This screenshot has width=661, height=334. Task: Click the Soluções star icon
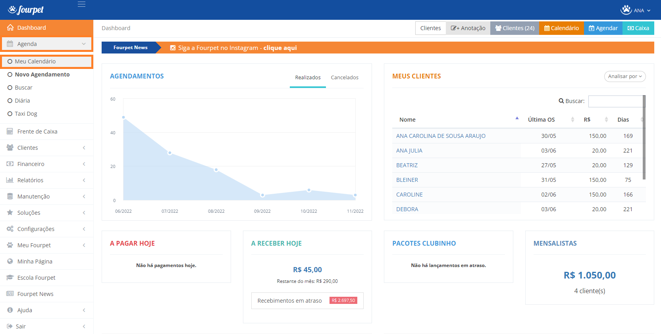pos(10,213)
